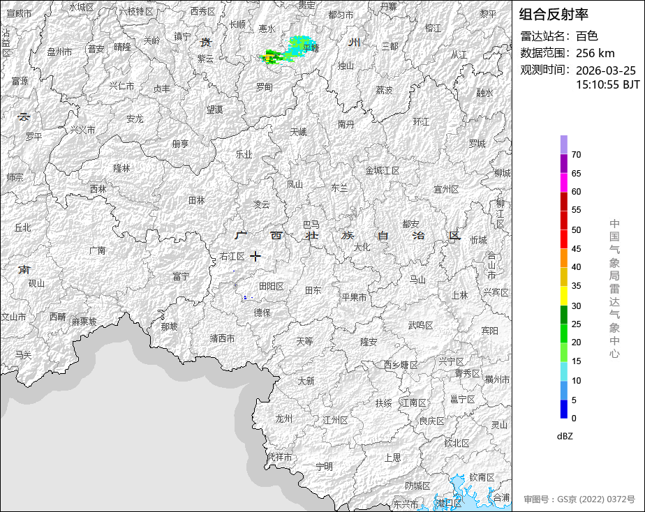Click the 金城江区 district label
The image size is (645, 512).
point(382,170)
